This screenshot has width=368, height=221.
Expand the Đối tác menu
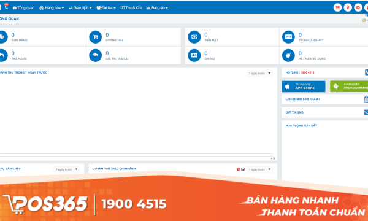click(x=106, y=8)
